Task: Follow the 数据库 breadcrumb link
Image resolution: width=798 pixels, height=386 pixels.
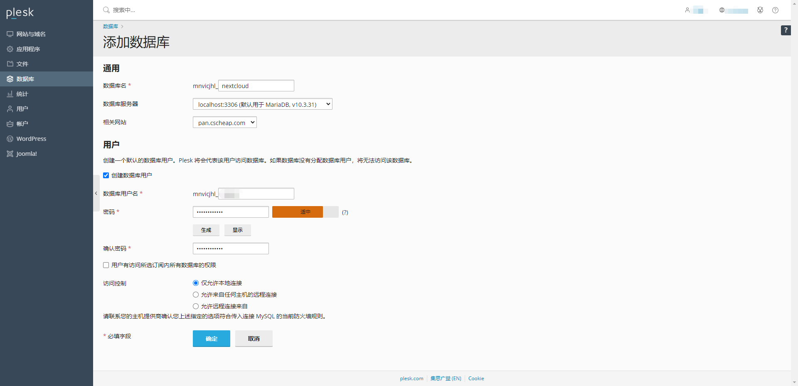Action: tap(111, 26)
